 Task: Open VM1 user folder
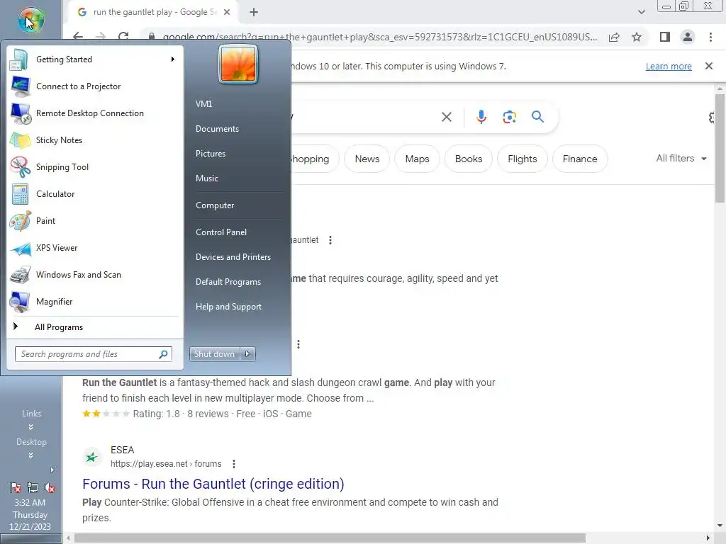click(x=203, y=103)
